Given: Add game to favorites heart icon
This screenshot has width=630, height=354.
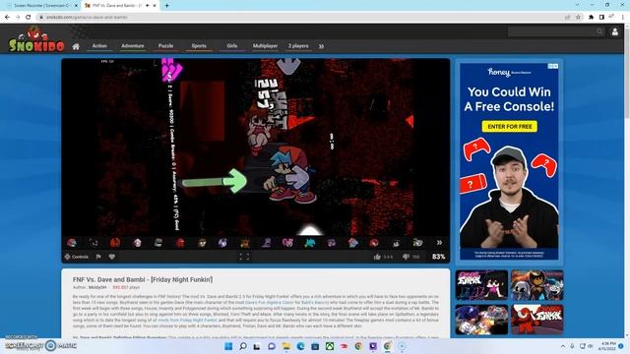Looking at the screenshot, I should 112,257.
